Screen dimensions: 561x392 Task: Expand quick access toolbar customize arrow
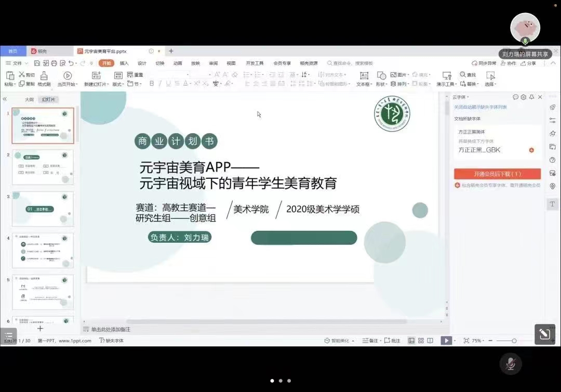coord(91,63)
